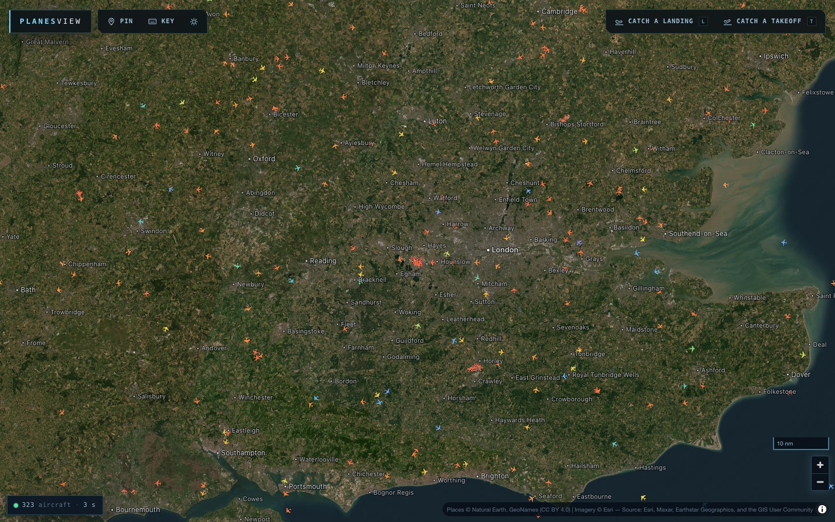Click the London map label
Screen dimensions: 835x522
tap(505, 250)
